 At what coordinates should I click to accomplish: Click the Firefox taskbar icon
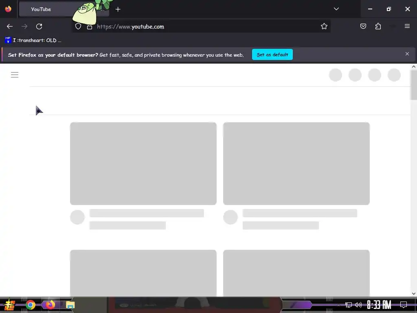pos(50,305)
